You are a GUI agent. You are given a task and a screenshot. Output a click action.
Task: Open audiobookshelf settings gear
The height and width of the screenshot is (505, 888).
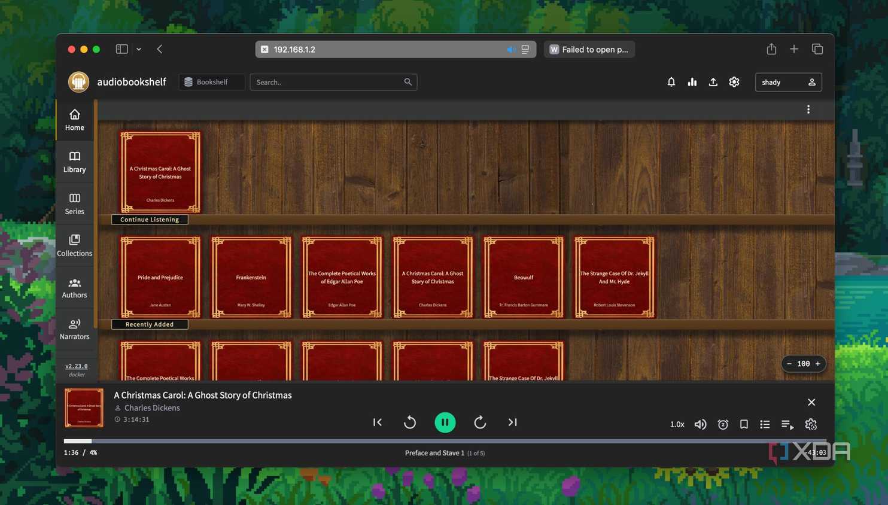coord(734,82)
